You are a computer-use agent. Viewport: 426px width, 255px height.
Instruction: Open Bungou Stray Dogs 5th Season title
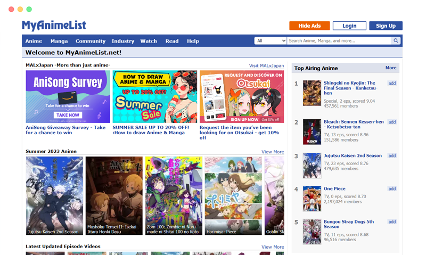pyautogui.click(x=349, y=224)
